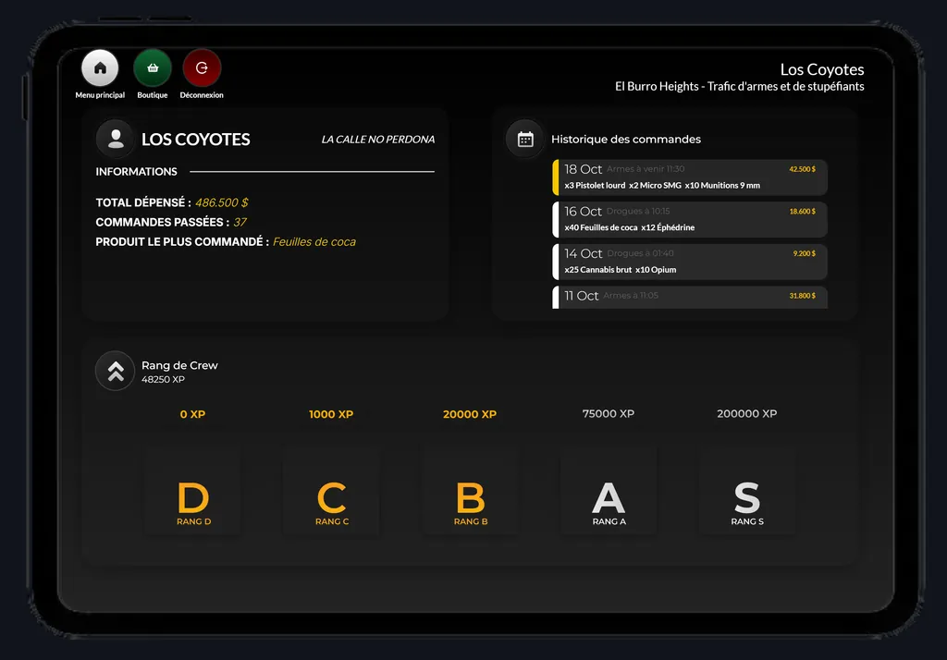Viewport: 947px width, 660px height.
Task: Click the 48250 XP crew score
Action: [163, 379]
